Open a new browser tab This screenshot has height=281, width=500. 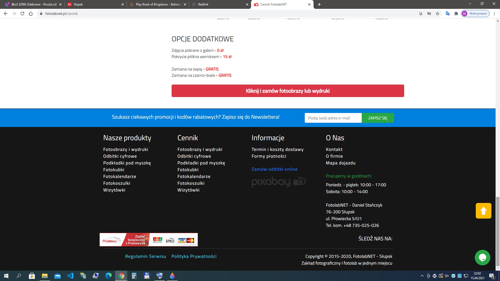point(319,4)
